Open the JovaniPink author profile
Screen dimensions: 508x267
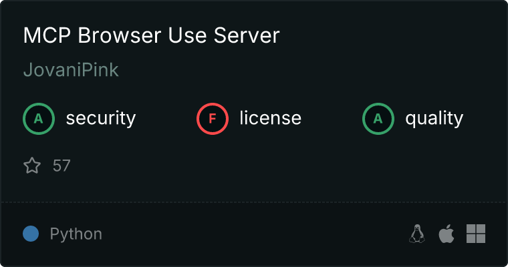coord(71,70)
